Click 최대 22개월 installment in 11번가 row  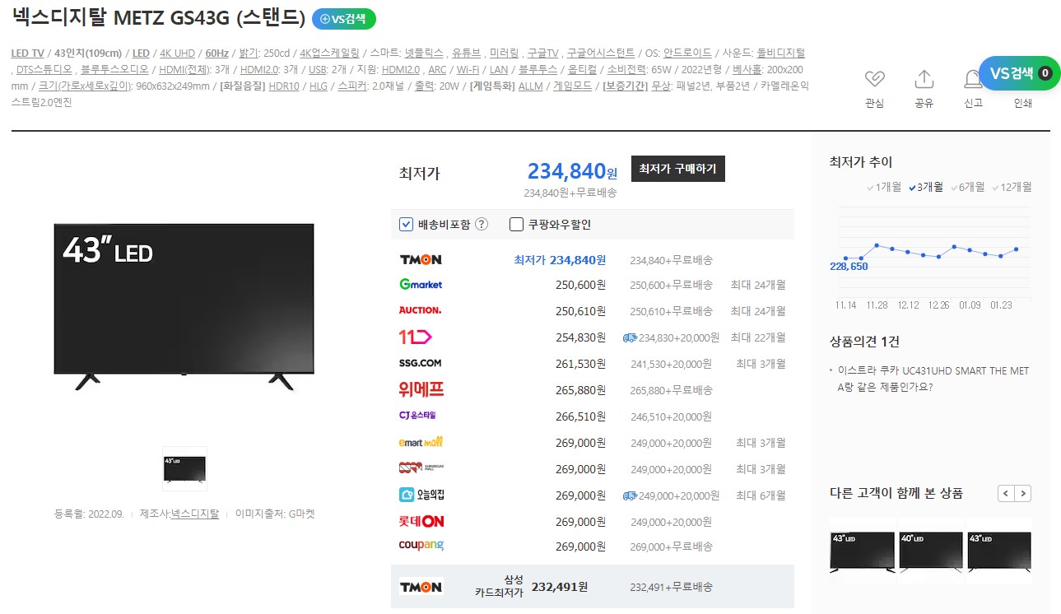[x=758, y=337]
